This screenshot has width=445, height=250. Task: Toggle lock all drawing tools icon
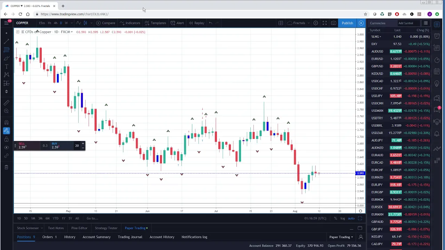[7, 139]
